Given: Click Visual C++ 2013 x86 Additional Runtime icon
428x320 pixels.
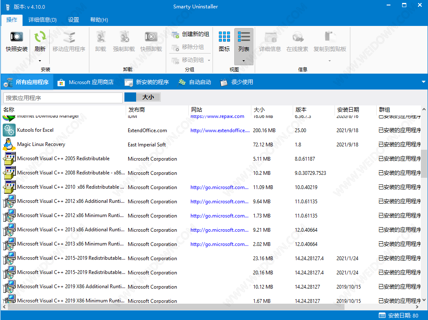Looking at the screenshot, I should pos(9,230).
